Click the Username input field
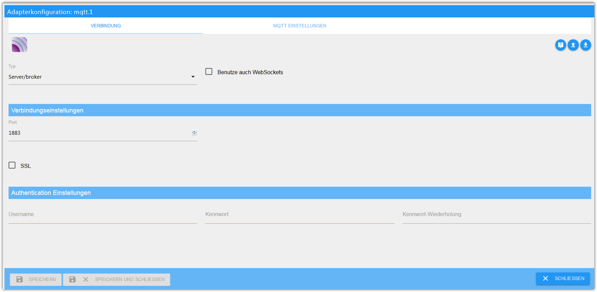The height and width of the screenshot is (292, 597). (x=103, y=214)
